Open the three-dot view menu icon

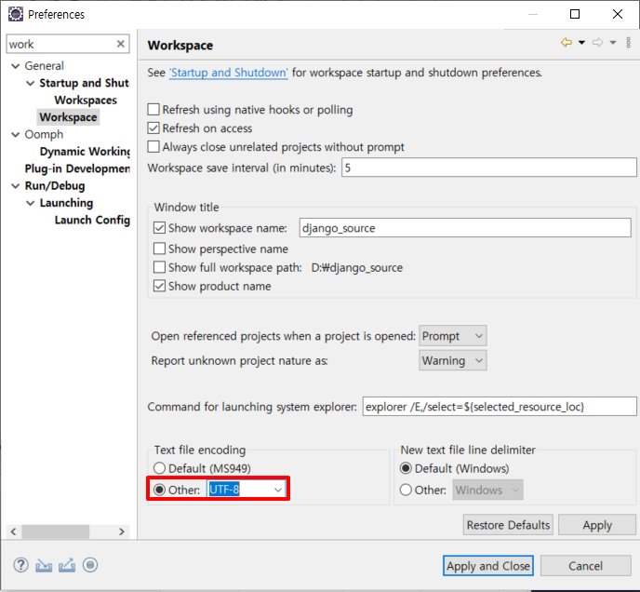629,43
